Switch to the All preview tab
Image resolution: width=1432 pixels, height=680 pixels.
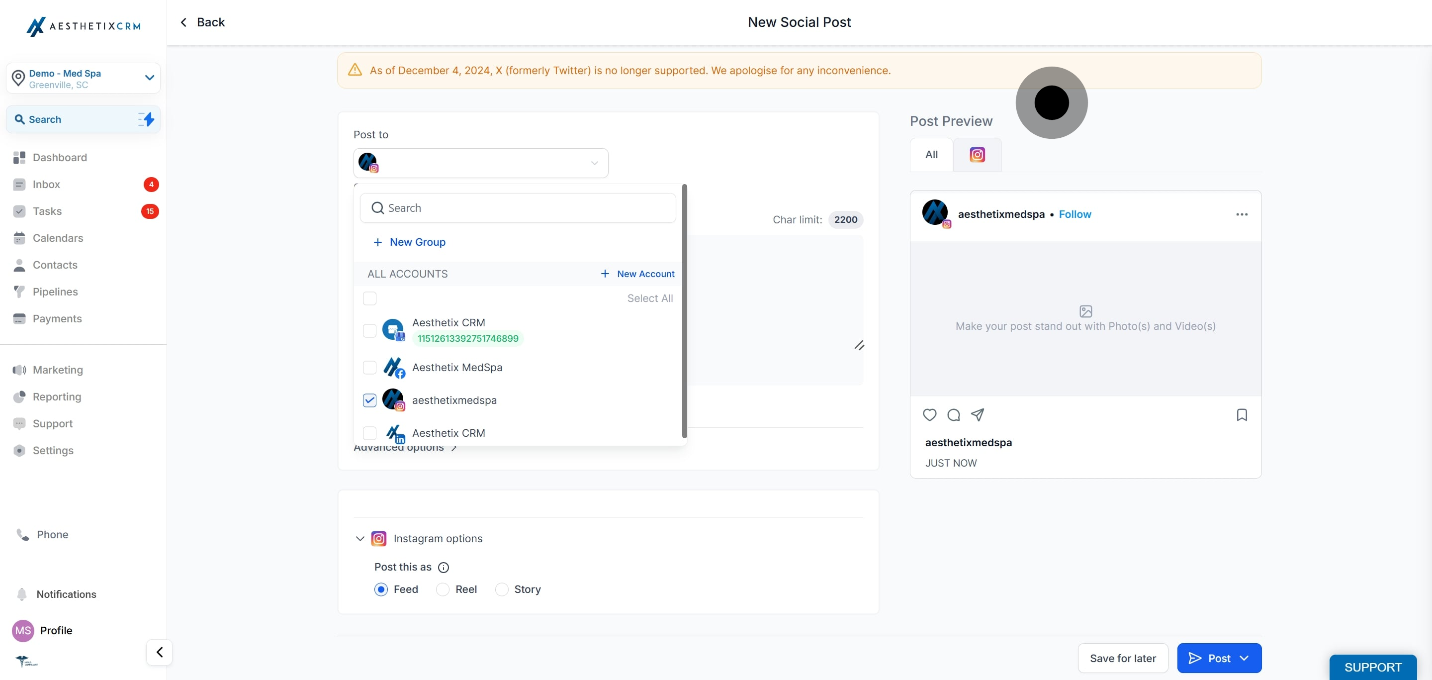931,155
